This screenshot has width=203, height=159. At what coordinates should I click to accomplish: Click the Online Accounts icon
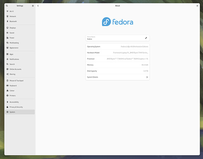tap(7, 69)
